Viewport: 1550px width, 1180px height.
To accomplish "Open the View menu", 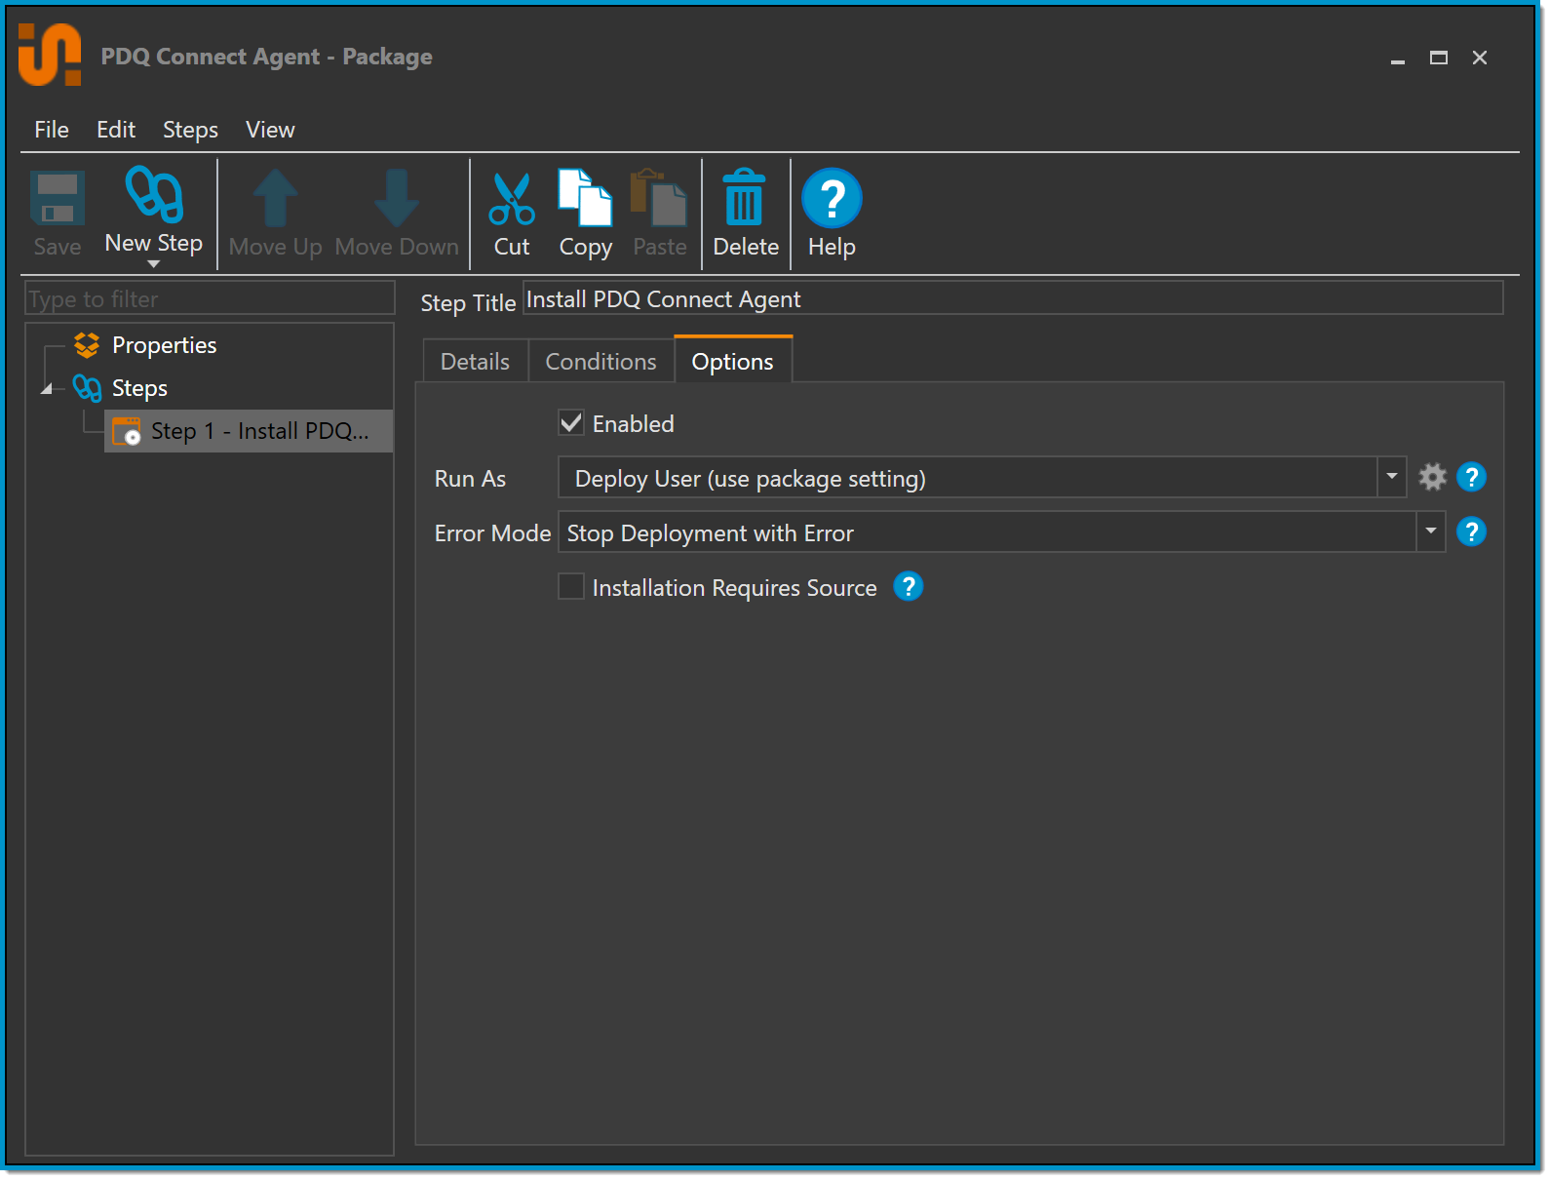I will coord(270,130).
